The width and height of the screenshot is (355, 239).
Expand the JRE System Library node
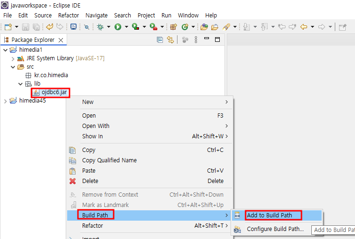tap(13, 59)
